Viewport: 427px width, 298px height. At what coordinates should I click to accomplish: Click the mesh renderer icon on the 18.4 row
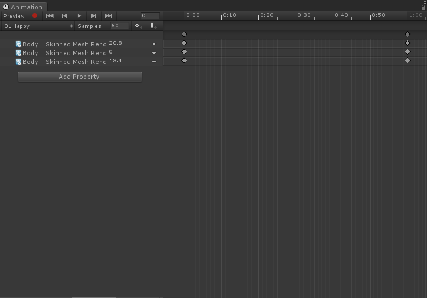(x=18, y=61)
